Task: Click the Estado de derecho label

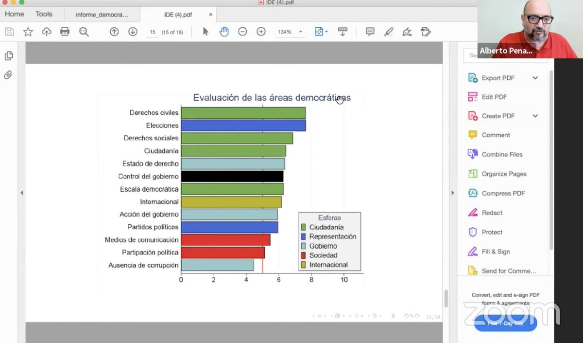Action: (x=151, y=163)
